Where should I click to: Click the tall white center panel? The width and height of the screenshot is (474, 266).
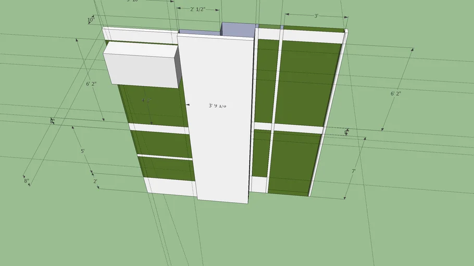click(x=219, y=145)
